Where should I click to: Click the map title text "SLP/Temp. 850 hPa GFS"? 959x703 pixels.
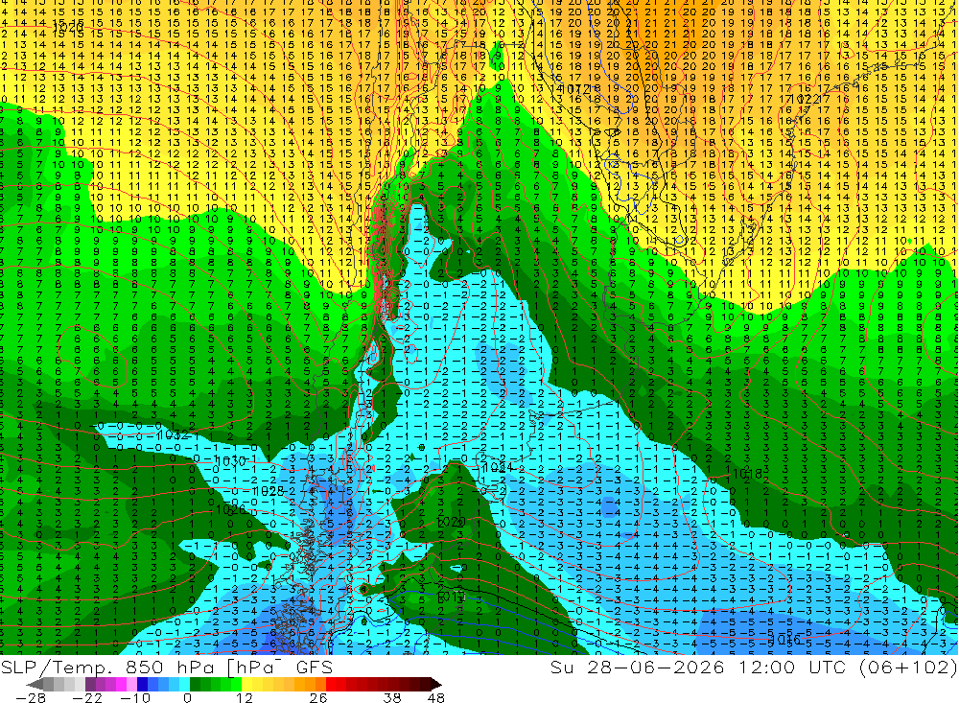pos(167,667)
